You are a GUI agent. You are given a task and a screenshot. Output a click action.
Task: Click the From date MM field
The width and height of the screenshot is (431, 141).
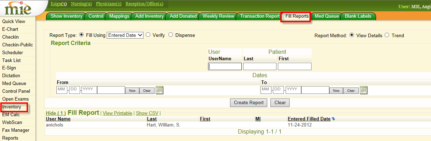coord(62,90)
